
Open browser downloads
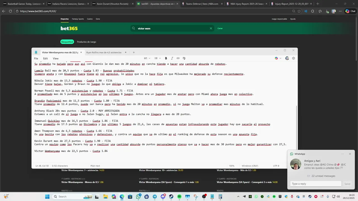pos(327,11)
